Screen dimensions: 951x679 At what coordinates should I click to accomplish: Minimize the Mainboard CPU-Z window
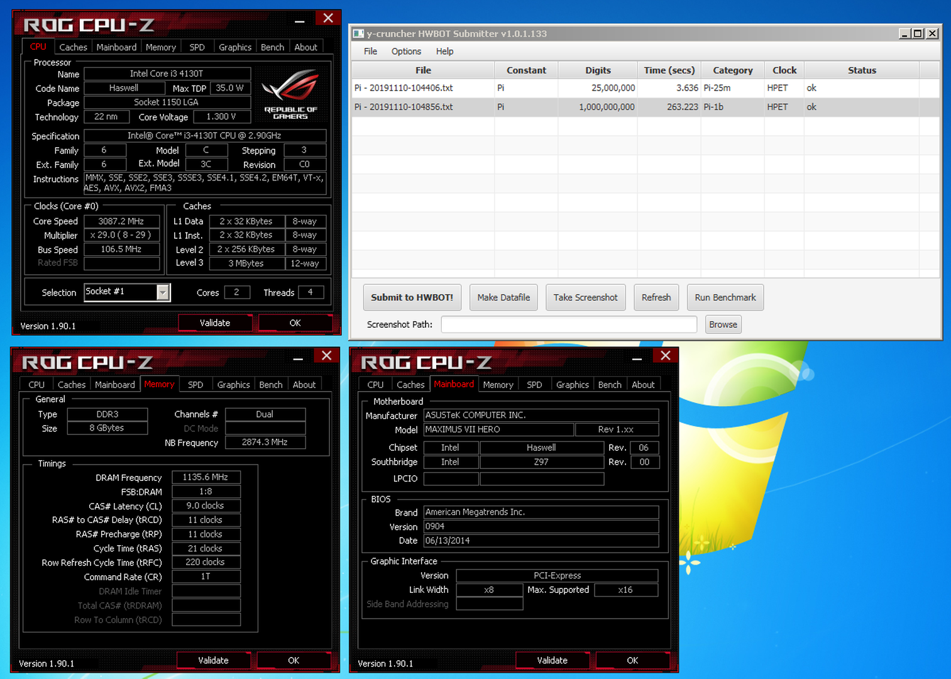coord(637,358)
